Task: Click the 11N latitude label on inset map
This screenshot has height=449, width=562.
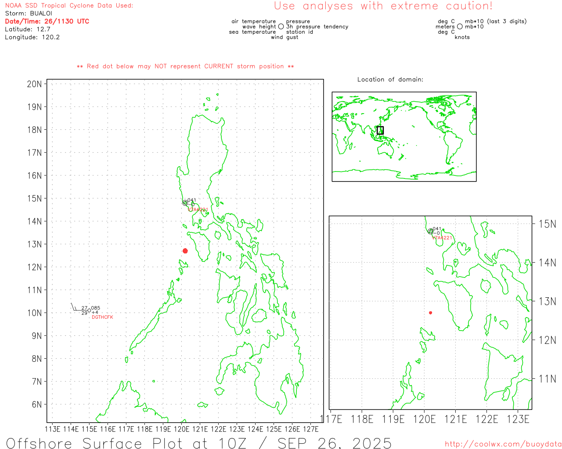Action: 547,379
